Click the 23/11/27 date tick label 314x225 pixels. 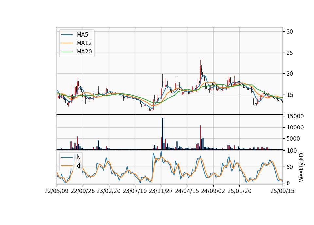[x=161, y=191]
